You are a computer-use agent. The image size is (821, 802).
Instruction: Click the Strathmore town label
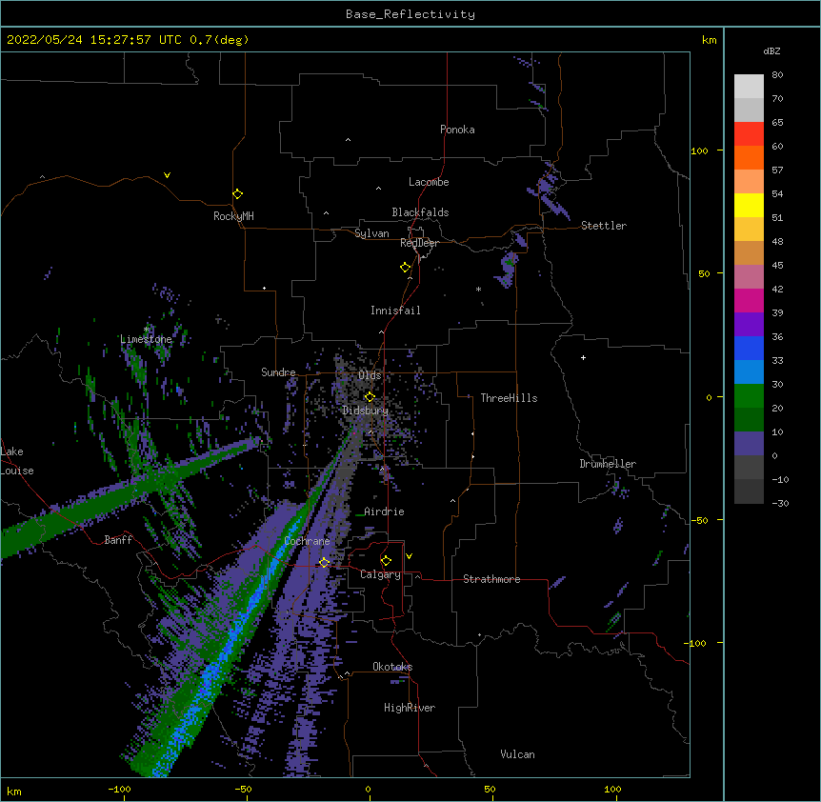491,579
